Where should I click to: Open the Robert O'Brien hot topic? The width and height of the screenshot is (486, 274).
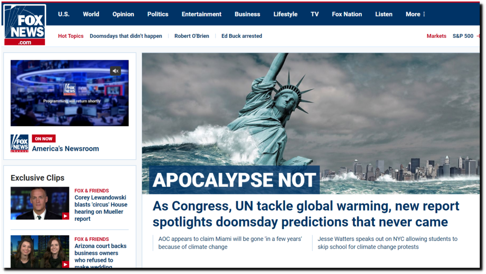tap(191, 36)
